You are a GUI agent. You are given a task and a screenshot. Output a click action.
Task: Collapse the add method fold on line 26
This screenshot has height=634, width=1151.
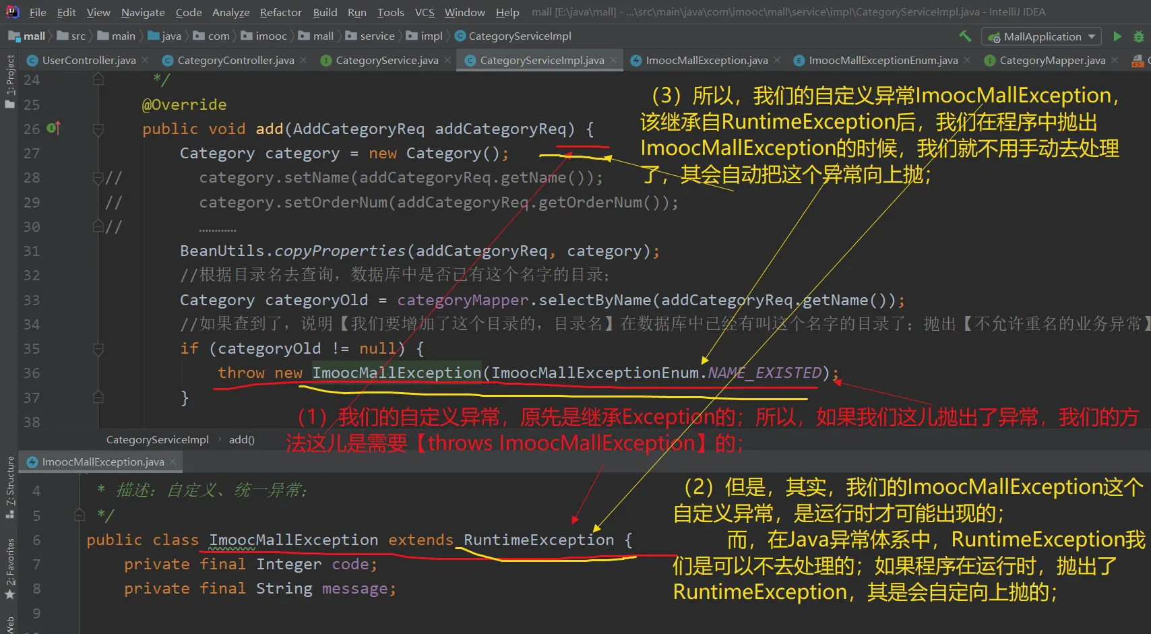(98, 129)
